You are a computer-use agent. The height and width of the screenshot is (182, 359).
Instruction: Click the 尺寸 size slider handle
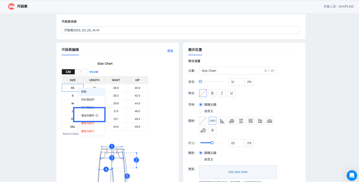212,143
